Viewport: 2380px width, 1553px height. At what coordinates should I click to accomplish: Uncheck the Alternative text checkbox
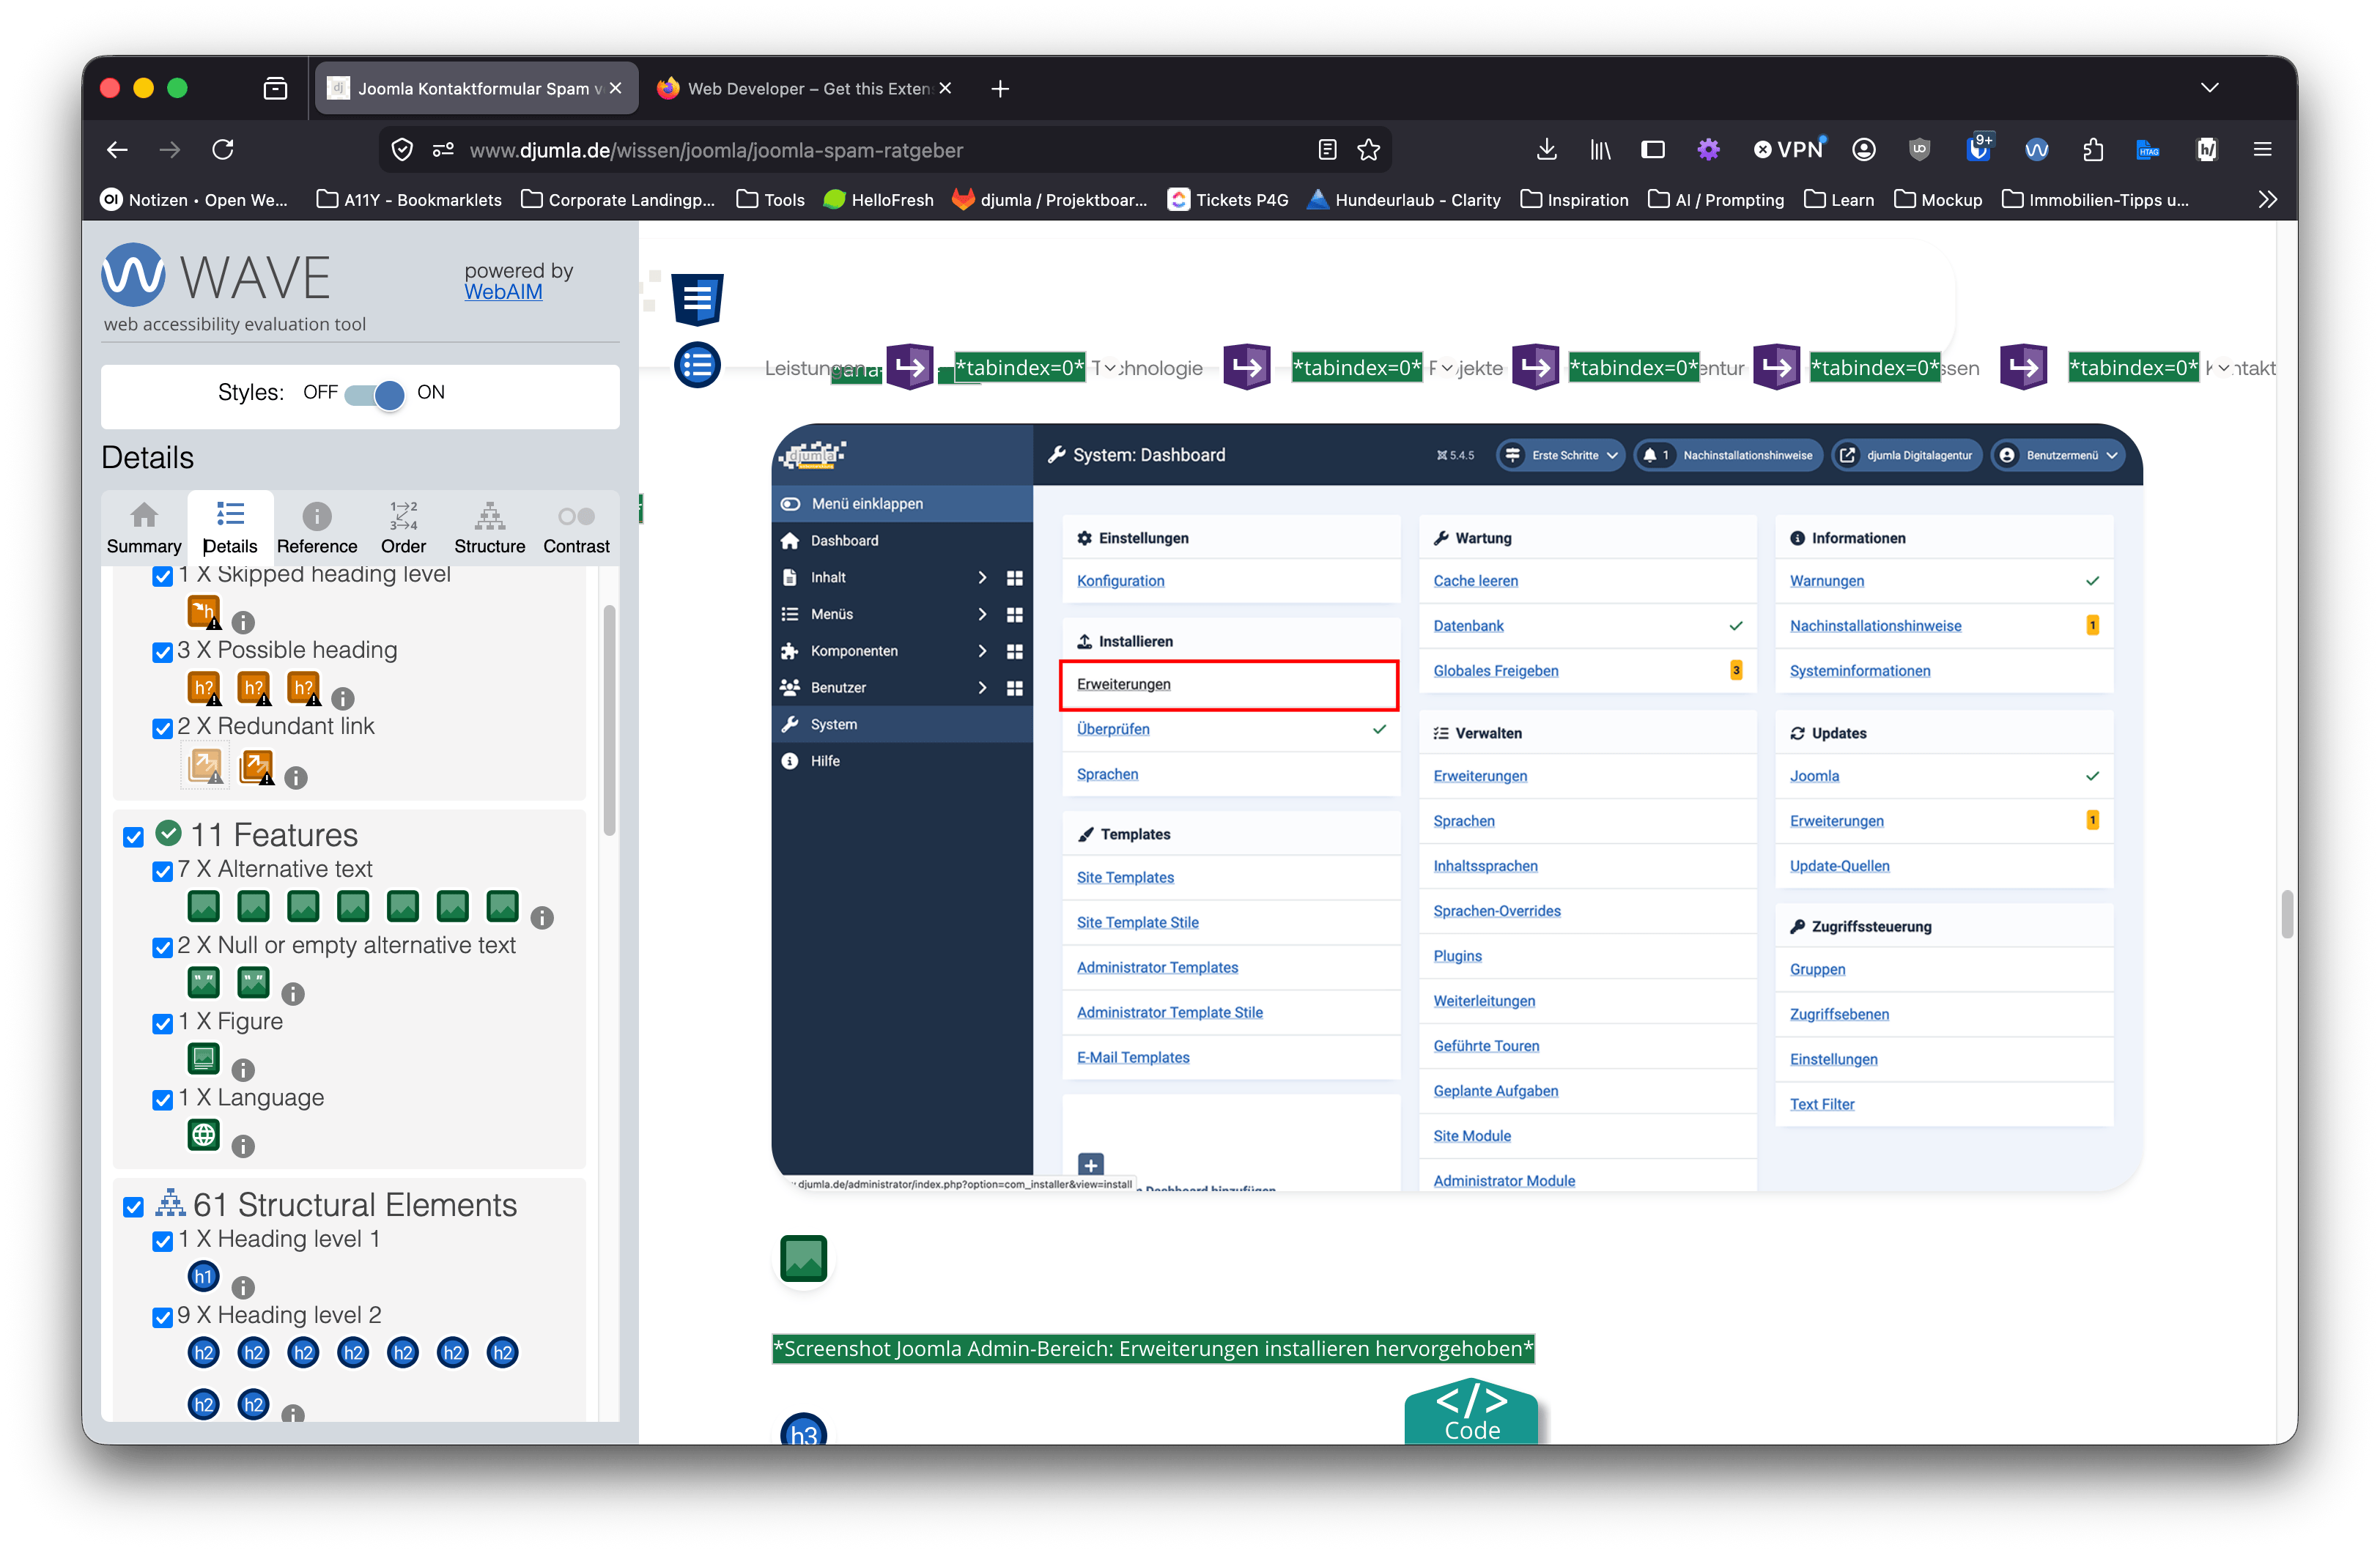click(162, 871)
